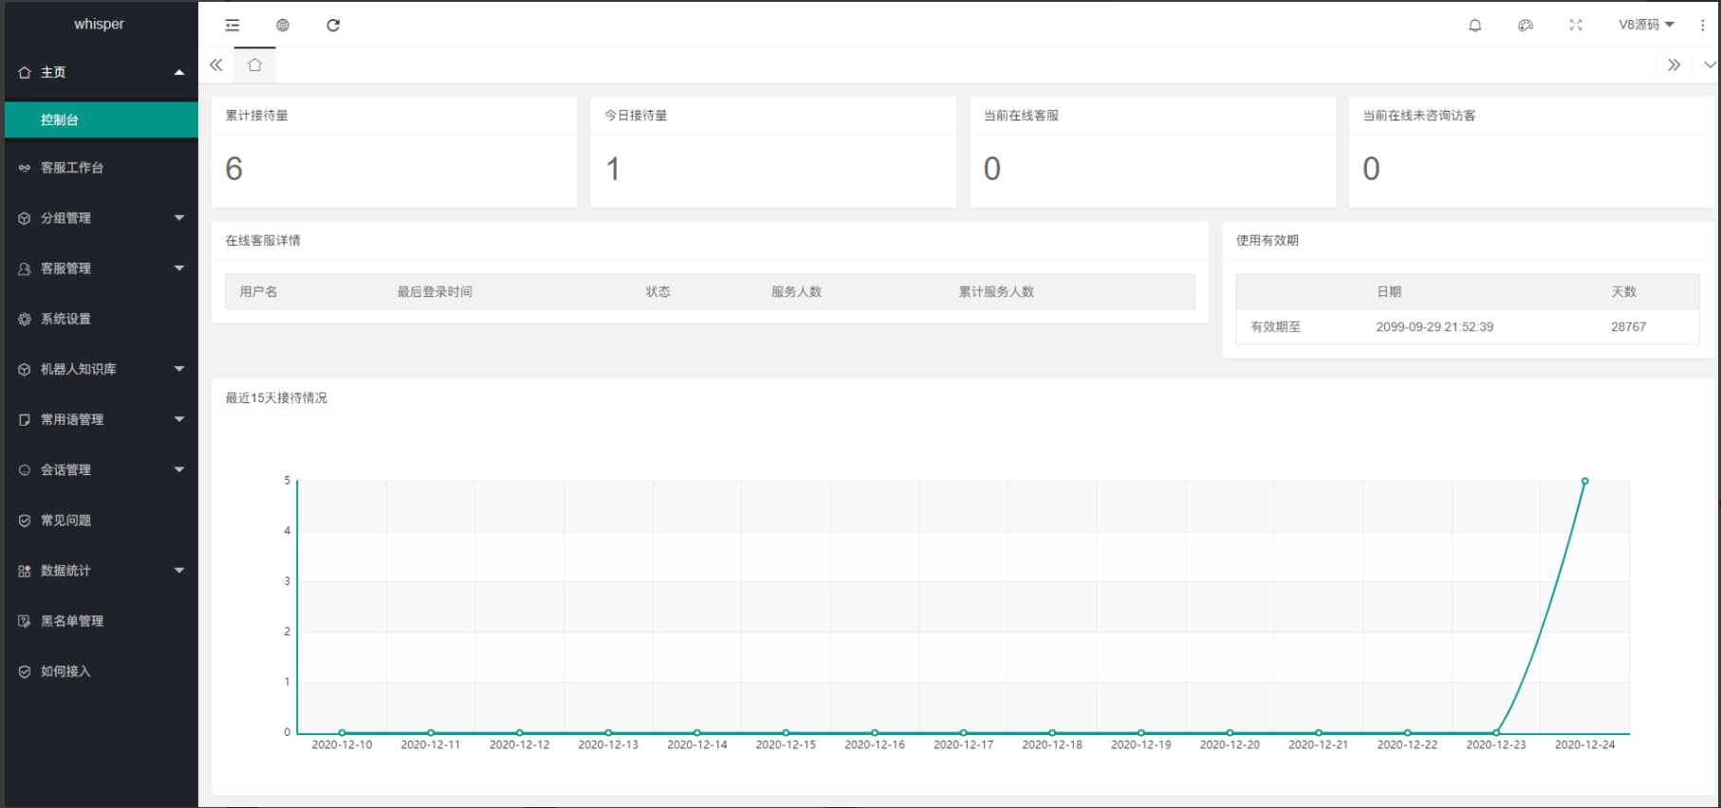This screenshot has height=808, width=1721.
Task: Click the 2020-12-24 data point on chart
Action: coord(1584,482)
